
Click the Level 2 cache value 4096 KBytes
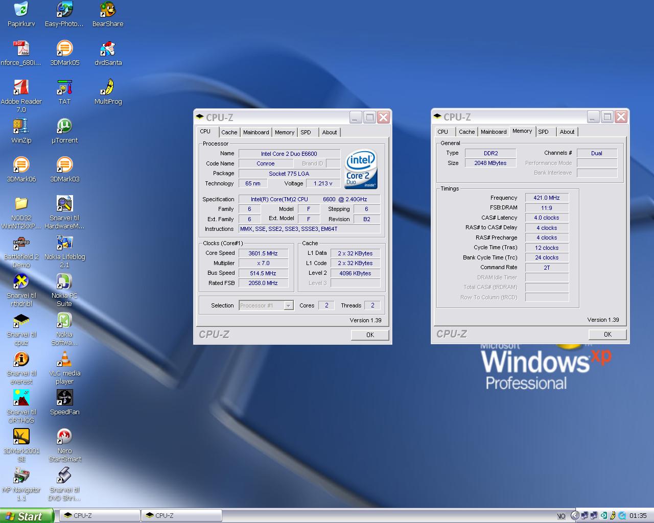click(355, 273)
